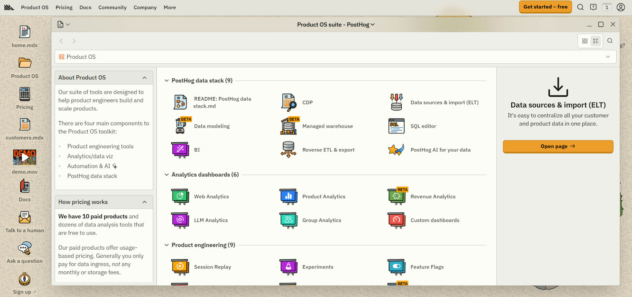This screenshot has width=632, height=297.
Task: Open the window count indicator showing 1
Action: pyautogui.click(x=607, y=7)
